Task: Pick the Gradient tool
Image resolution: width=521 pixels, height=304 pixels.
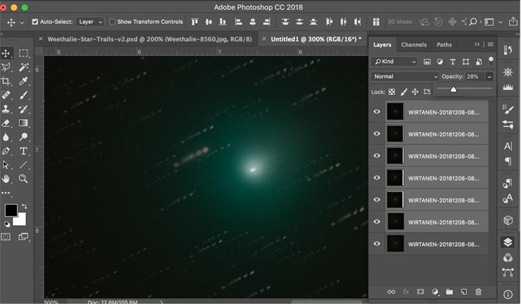Action: (23, 123)
